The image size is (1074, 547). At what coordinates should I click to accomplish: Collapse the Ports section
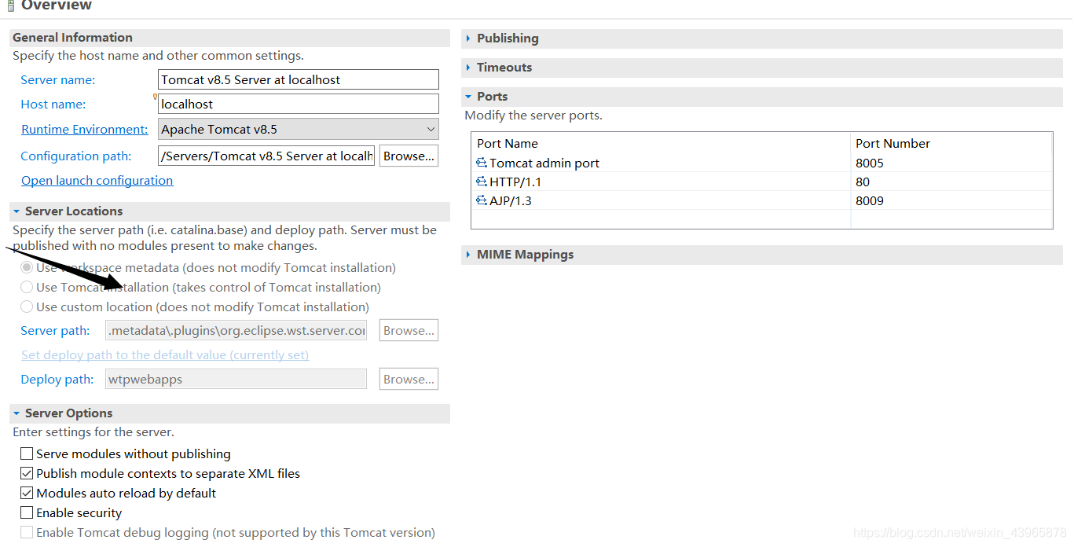tap(469, 96)
